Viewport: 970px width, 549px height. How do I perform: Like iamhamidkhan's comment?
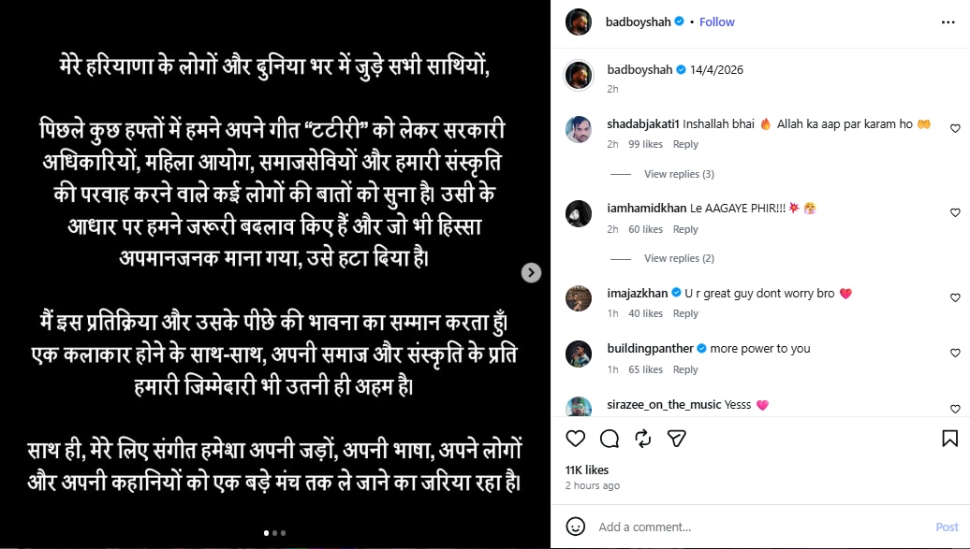pyautogui.click(x=955, y=213)
